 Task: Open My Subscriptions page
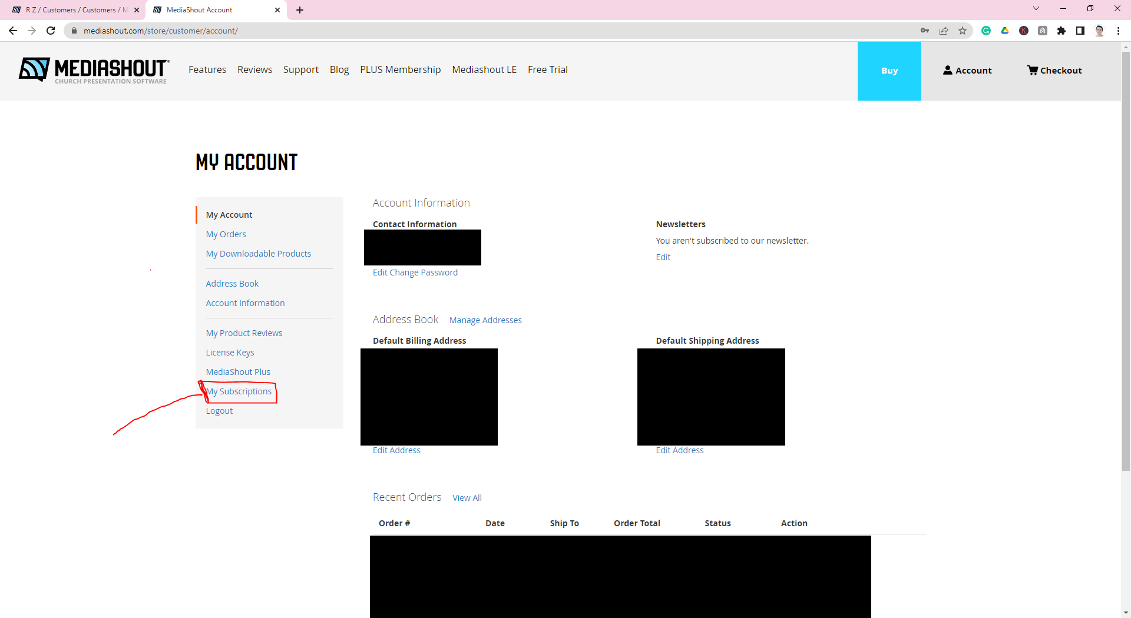pos(239,391)
